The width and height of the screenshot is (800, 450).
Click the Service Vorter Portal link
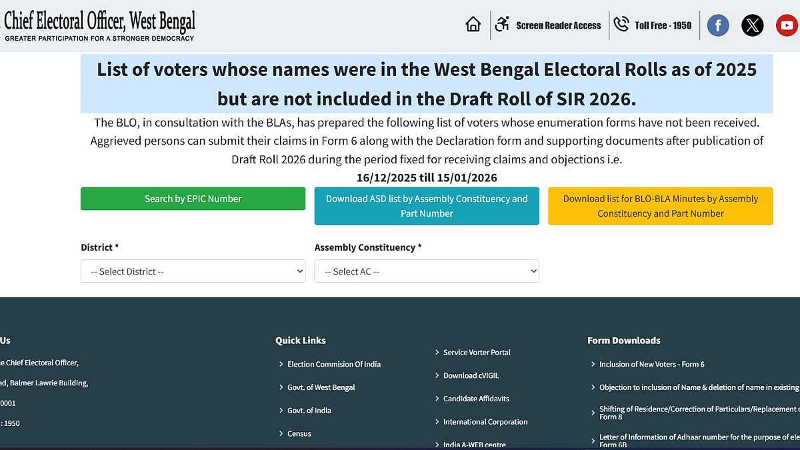[477, 352]
